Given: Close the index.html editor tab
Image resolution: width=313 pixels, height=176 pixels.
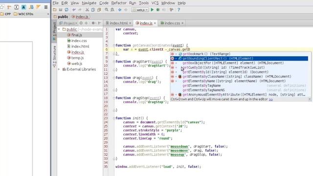Looking at the screenshot, I should pos(130,23).
